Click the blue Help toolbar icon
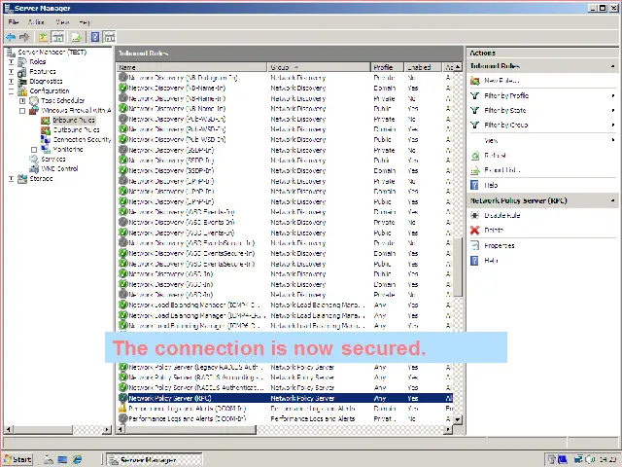622x467 pixels. pyautogui.click(x=95, y=37)
